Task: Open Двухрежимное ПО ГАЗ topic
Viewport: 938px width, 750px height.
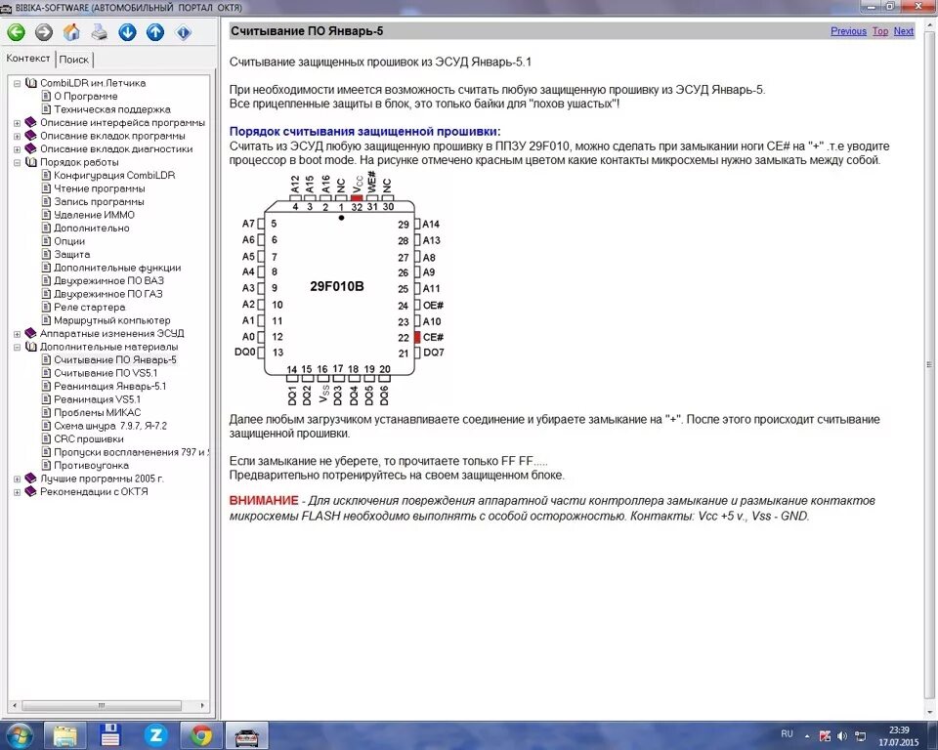Action: tap(107, 294)
